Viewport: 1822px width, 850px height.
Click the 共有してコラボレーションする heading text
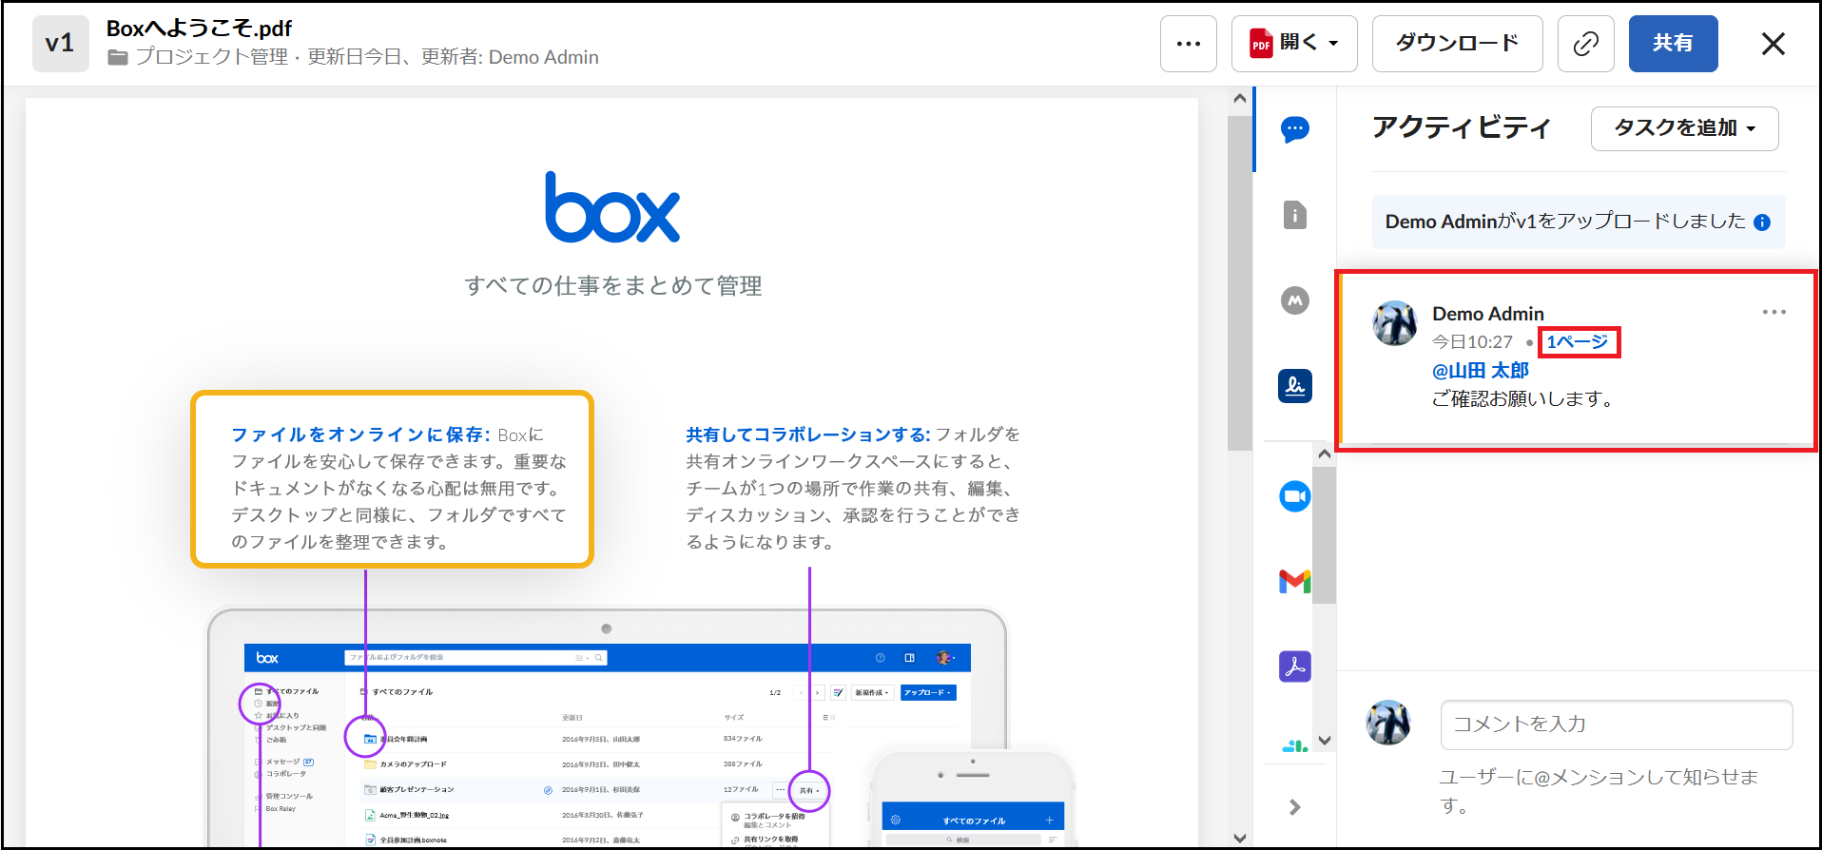click(808, 435)
